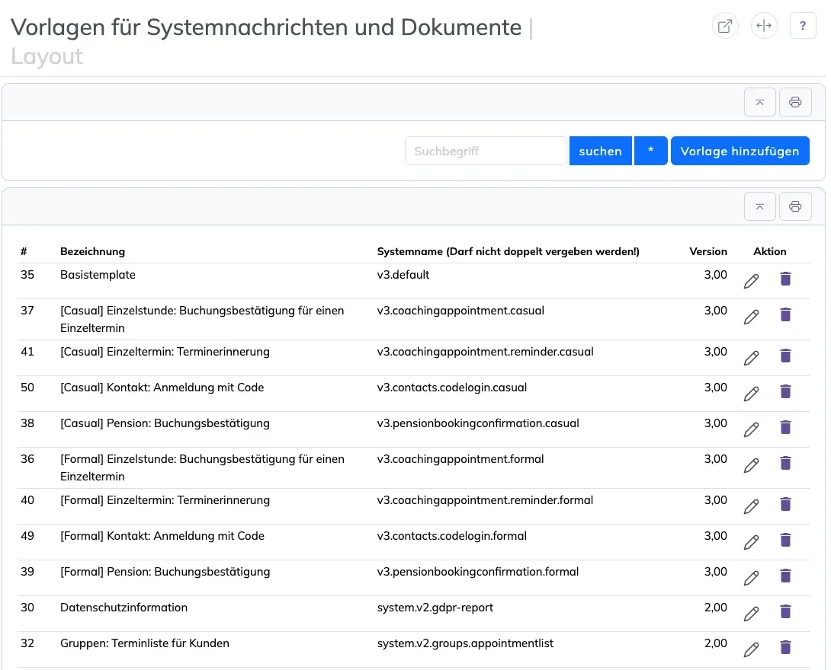Viewport: 831px width, 670px height.
Task: Select v3.contacts.codelogin.formal text
Action: click(452, 536)
